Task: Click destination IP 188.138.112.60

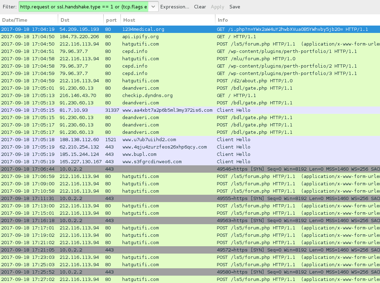Action: click(x=79, y=139)
